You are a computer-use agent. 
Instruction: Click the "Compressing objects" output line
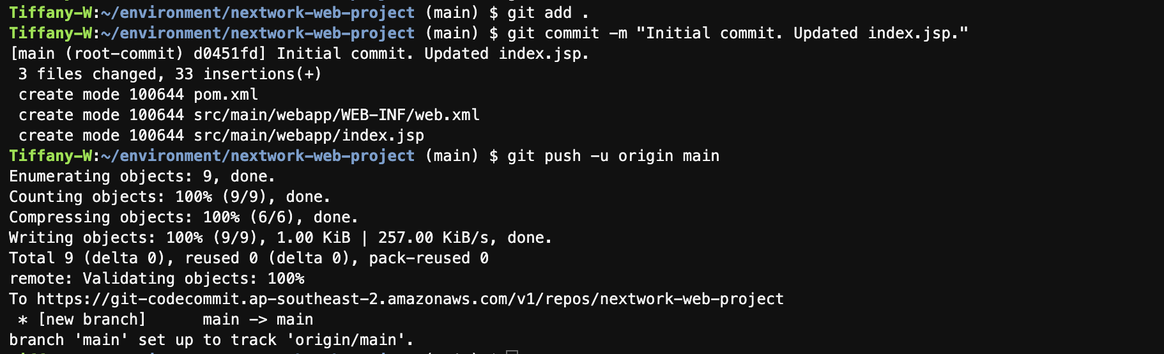pos(183,217)
